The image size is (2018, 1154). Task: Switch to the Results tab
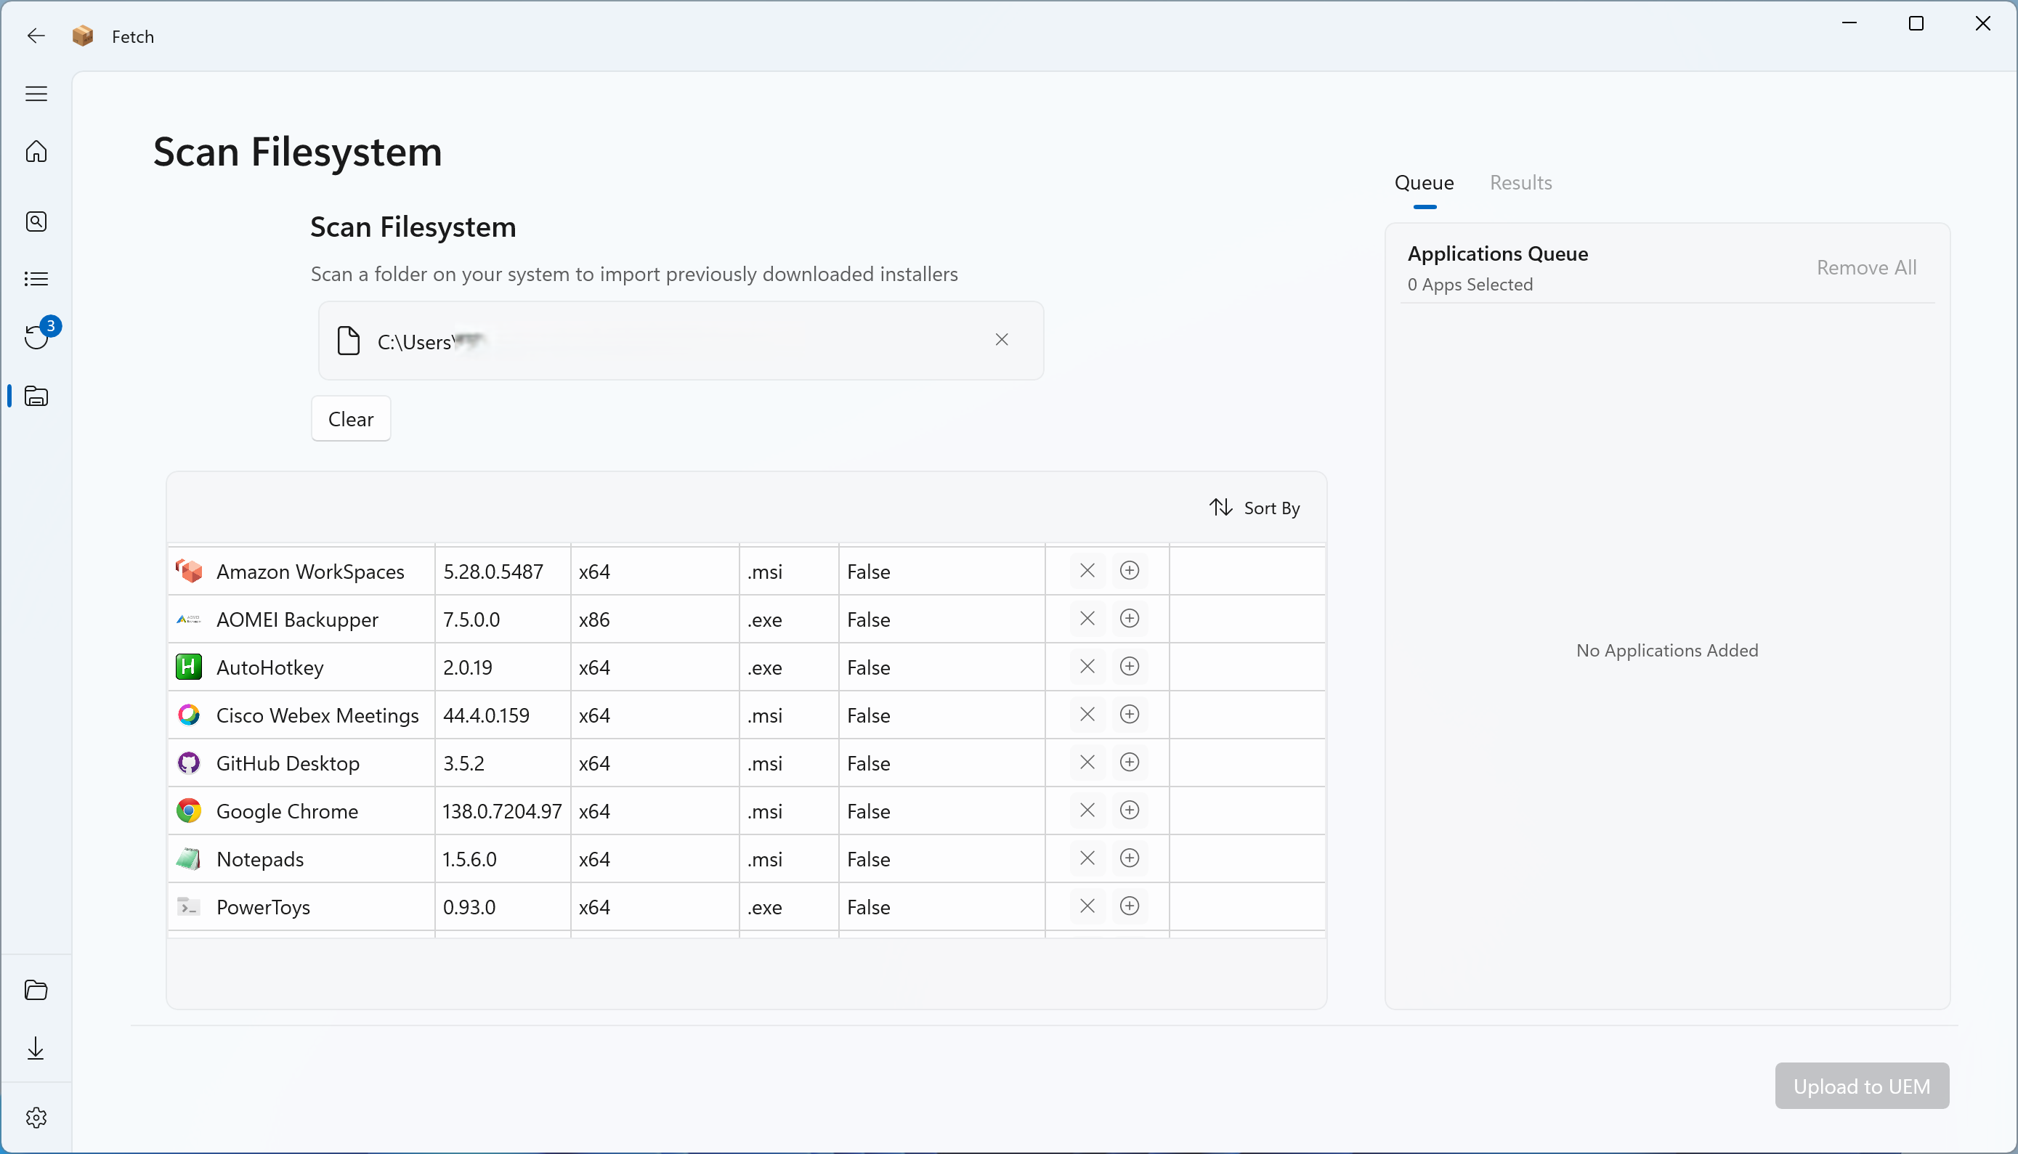(1520, 183)
